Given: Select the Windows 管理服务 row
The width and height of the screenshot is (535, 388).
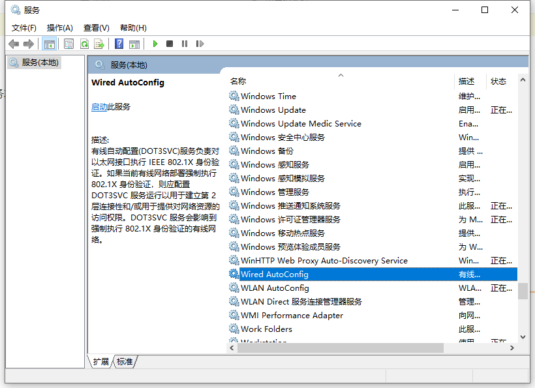Looking at the screenshot, I should [373, 192].
